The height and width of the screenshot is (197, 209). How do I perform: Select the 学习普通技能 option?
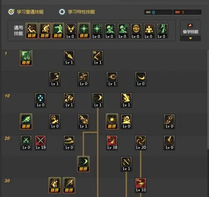[26, 12]
